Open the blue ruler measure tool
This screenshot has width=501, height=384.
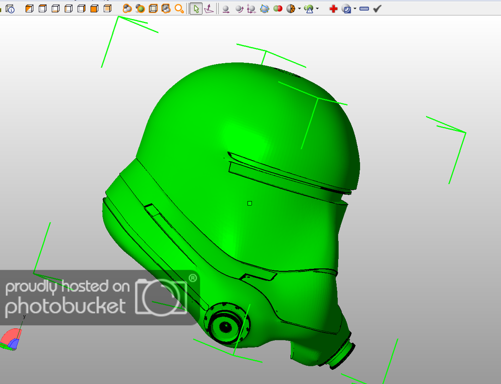coord(364,9)
